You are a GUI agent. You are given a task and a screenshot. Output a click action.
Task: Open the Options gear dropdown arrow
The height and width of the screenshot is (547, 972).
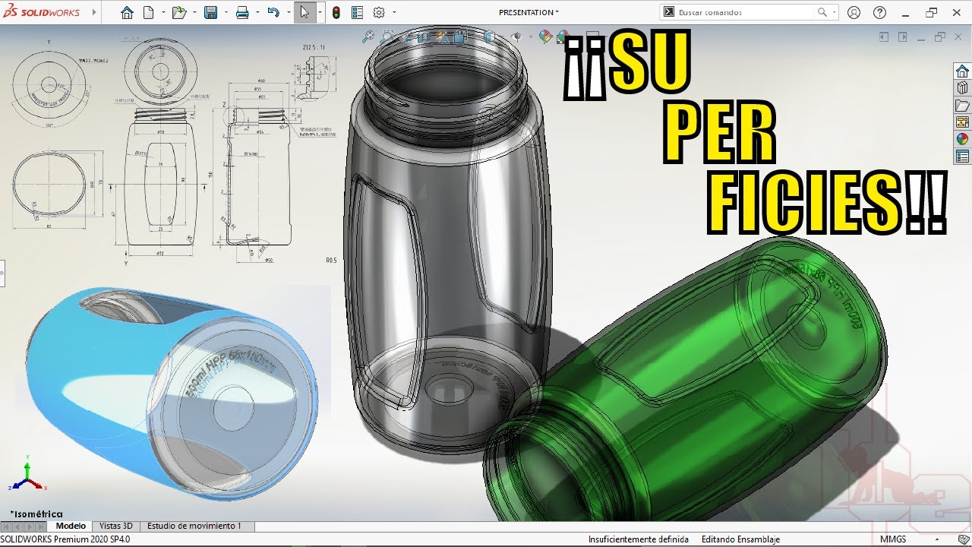pyautogui.click(x=393, y=12)
